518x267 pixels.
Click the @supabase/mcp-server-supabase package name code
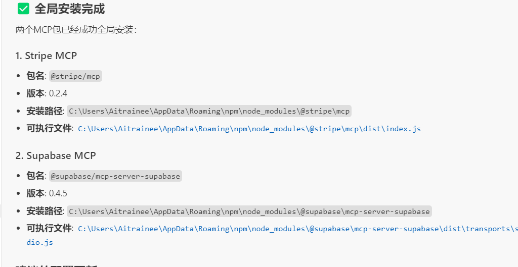115,176
